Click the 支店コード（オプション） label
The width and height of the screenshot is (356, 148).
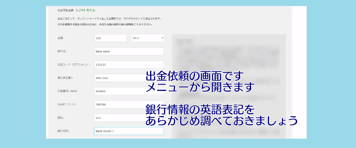pos(74,65)
